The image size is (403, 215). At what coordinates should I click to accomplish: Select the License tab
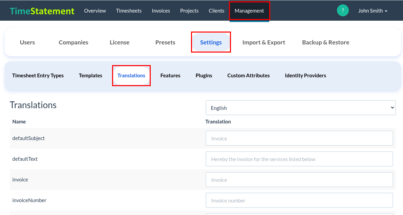click(x=120, y=42)
